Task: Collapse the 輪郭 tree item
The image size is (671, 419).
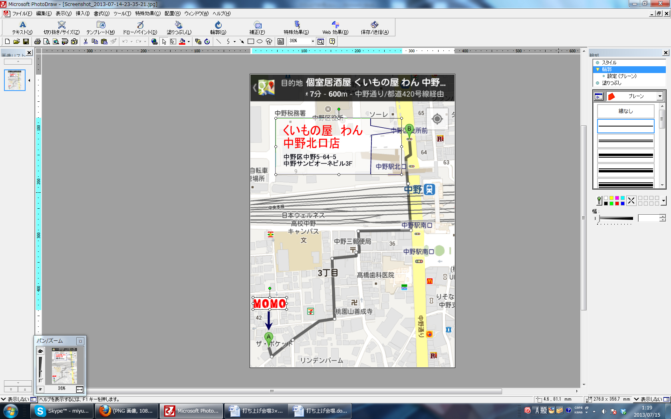Action: pyautogui.click(x=598, y=69)
